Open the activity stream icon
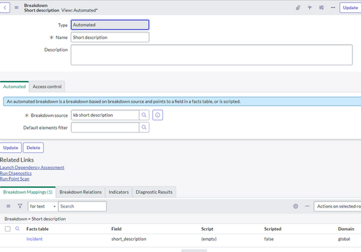 (310, 8)
